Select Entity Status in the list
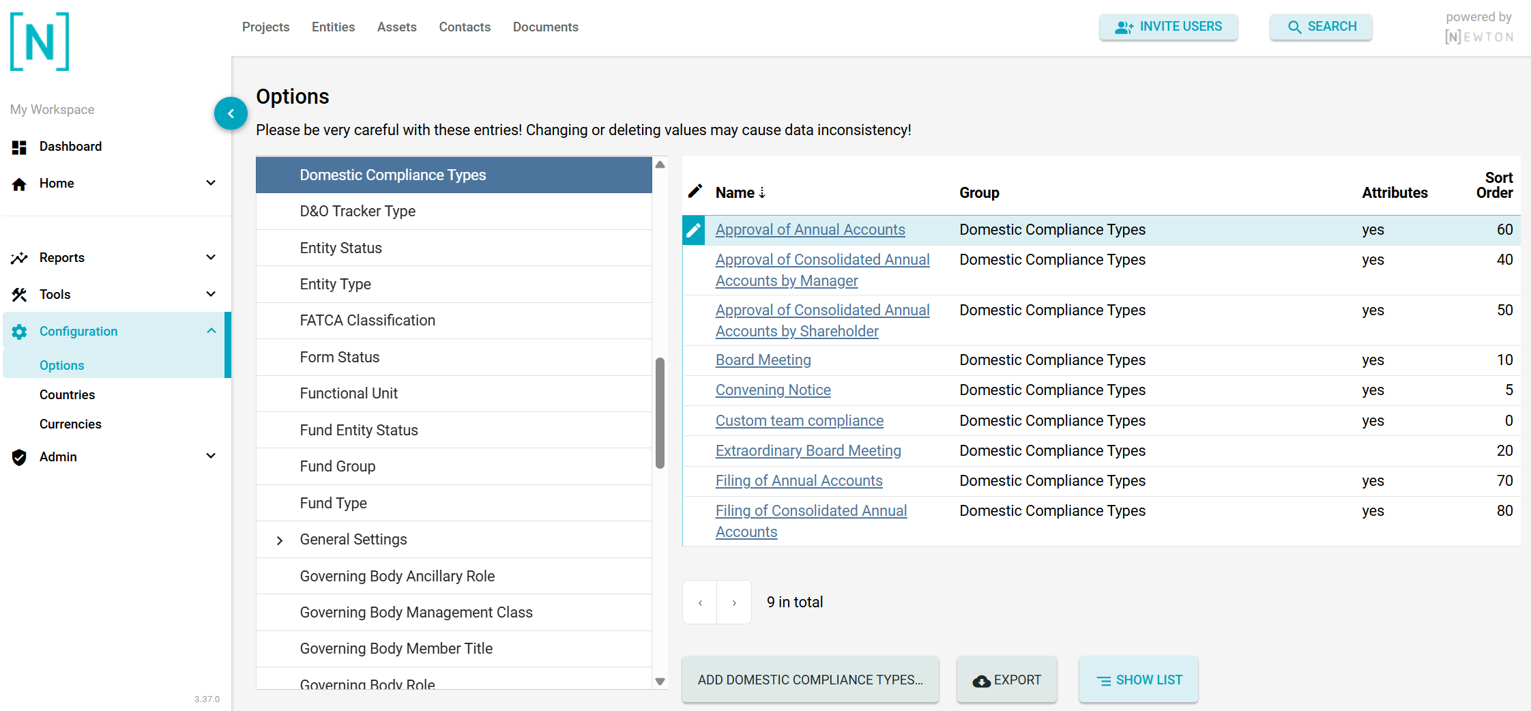 coord(454,248)
